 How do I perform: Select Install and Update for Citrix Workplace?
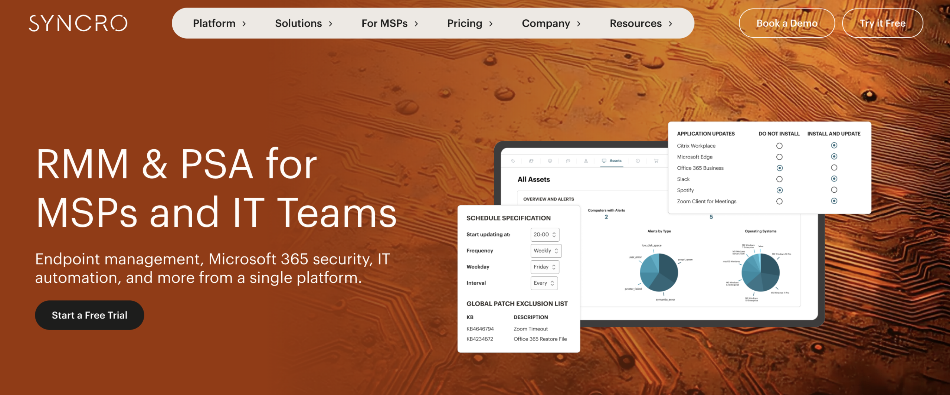[x=834, y=145]
